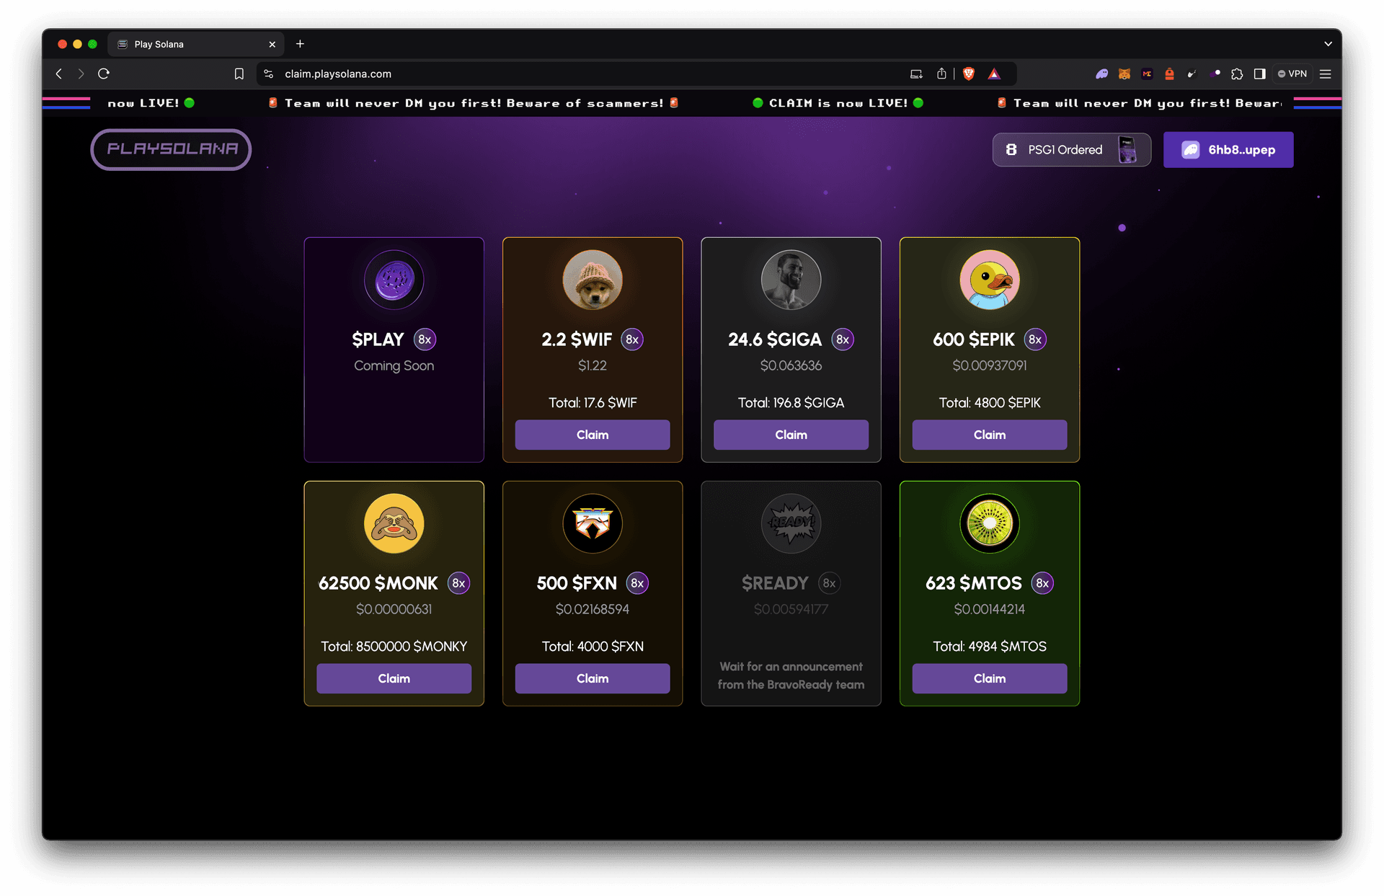Toggle the browser sidebar panel

click(1260, 74)
